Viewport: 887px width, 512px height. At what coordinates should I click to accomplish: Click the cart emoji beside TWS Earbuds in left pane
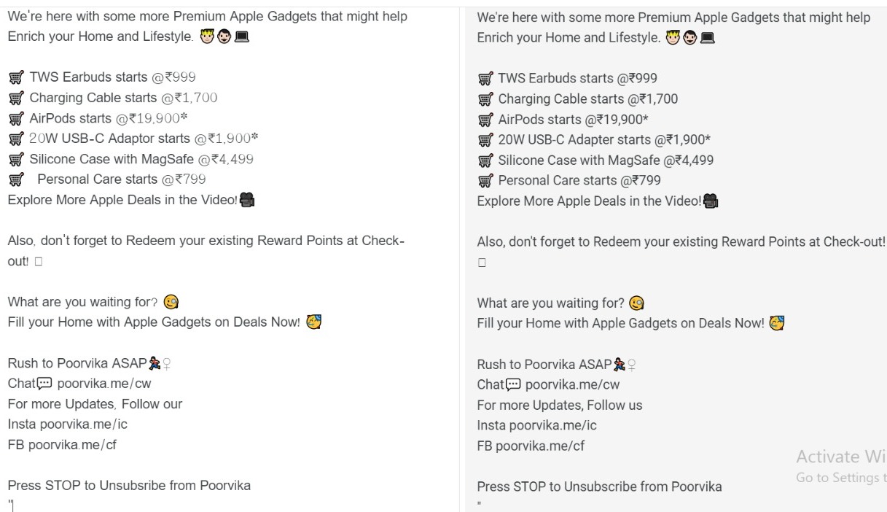click(16, 77)
